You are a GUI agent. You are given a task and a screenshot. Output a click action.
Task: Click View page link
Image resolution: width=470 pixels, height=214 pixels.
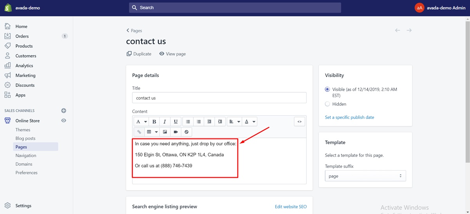tap(173, 54)
